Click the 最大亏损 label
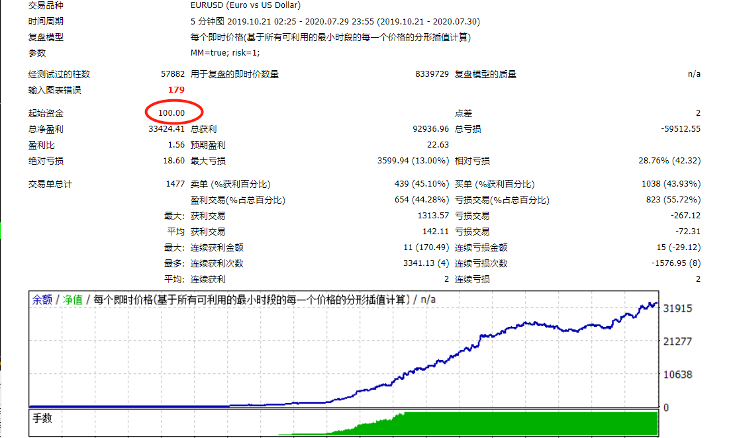This screenshot has width=731, height=438. (208, 161)
